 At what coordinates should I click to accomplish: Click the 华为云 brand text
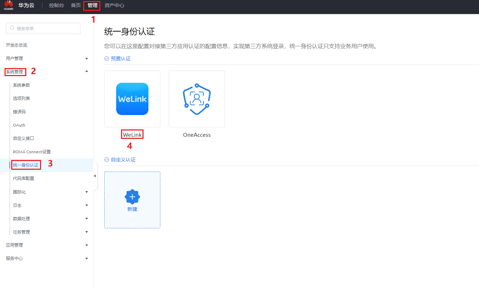[26, 6]
